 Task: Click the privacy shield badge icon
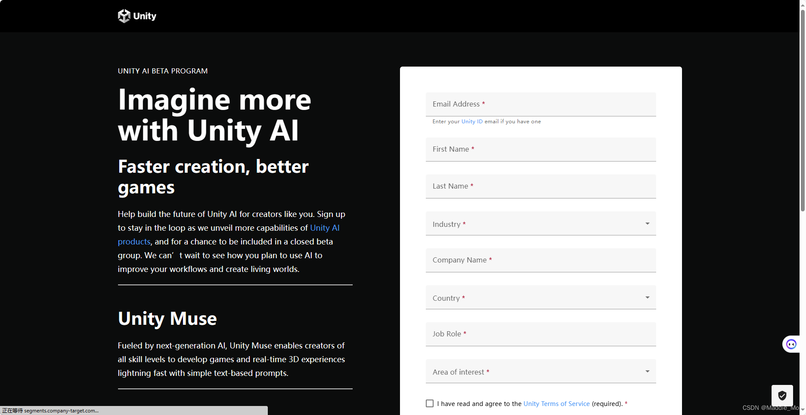[x=782, y=396]
